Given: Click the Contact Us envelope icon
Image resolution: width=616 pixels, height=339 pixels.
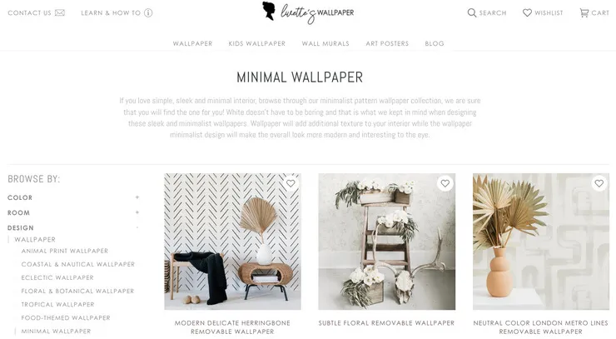Looking at the screenshot, I should (x=60, y=13).
